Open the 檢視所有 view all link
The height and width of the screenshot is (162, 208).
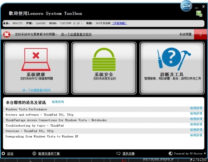point(58,102)
